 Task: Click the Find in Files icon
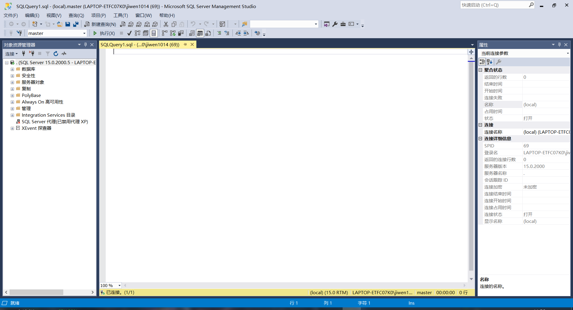click(x=244, y=24)
